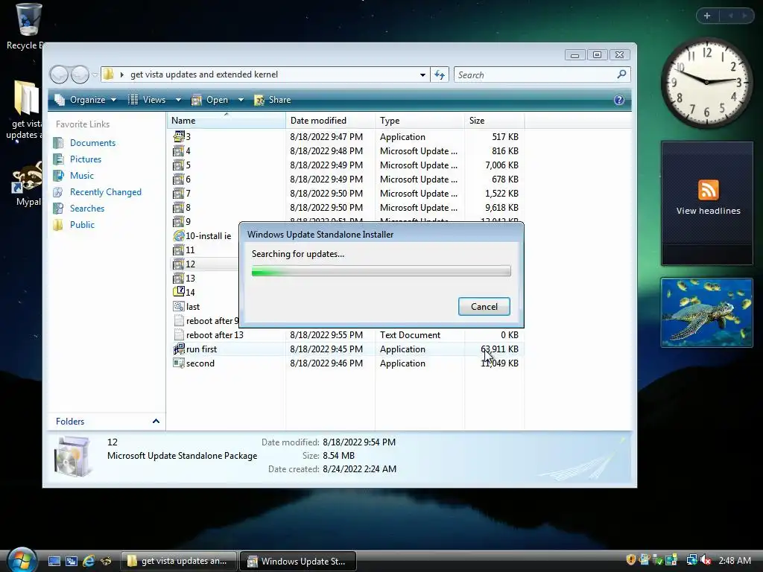Click the searching for updates progress bar
This screenshot has height=572, width=763.
381,271
